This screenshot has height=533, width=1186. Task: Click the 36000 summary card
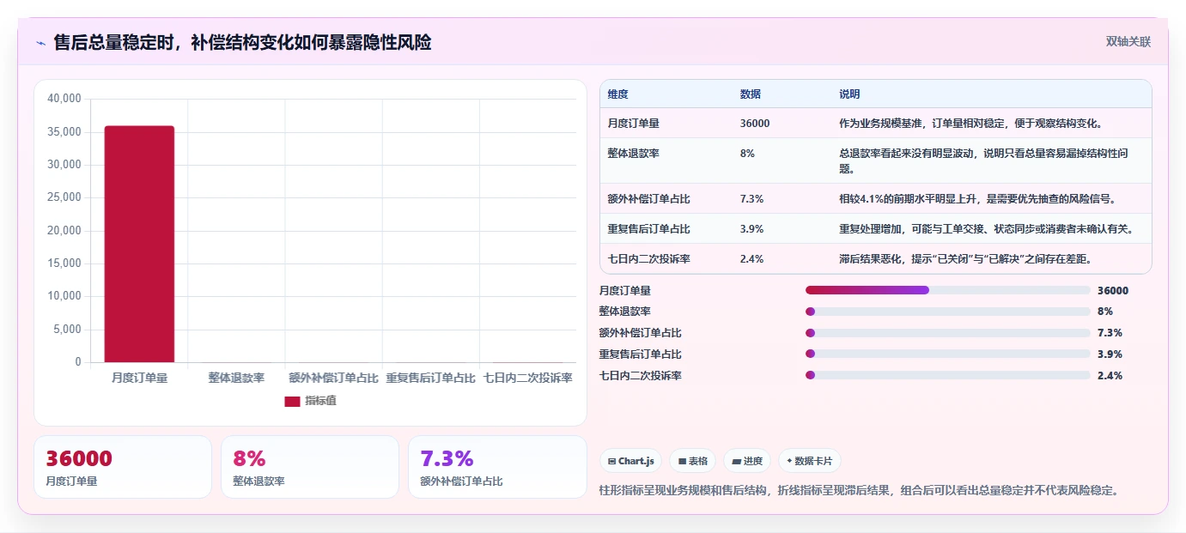(x=123, y=467)
